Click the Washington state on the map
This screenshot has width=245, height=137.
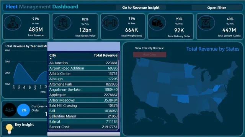143,62
